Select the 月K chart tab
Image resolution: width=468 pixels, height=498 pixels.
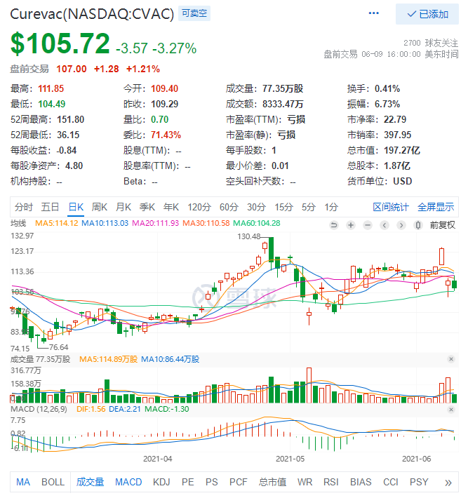click(123, 207)
